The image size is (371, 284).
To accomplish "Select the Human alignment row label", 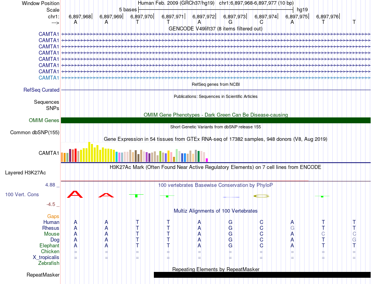I will [51, 222].
